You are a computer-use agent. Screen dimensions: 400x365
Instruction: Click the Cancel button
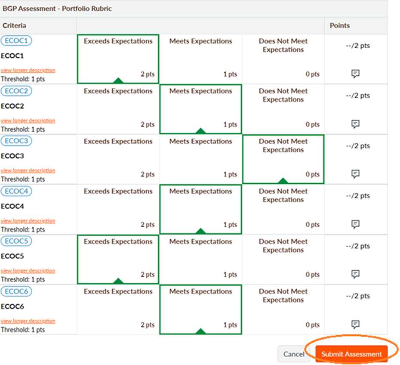point(294,354)
